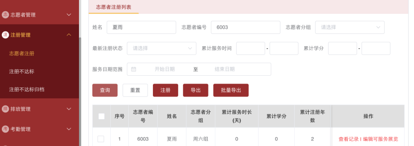The image size is (414, 146).
Task: Click the 志 icon beside 志愿者管理
Action: (x=5, y=15)
